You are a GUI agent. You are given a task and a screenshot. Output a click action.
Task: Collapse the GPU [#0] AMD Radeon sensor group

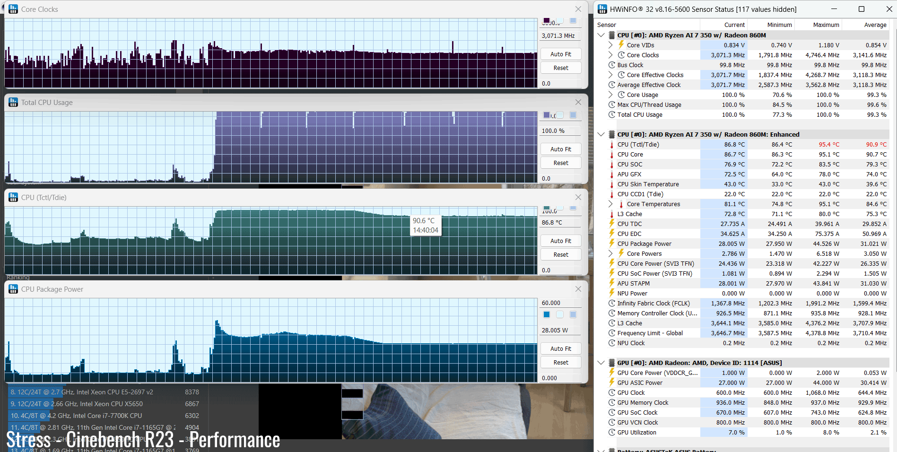[x=601, y=363]
